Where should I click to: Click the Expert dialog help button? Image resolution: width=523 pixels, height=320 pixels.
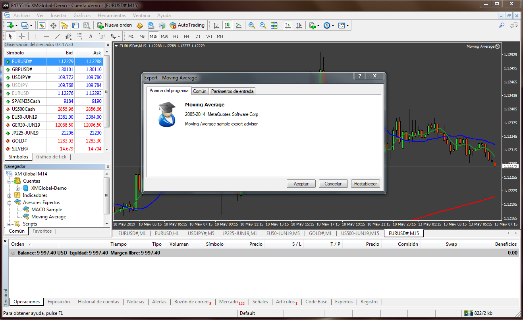click(x=359, y=76)
